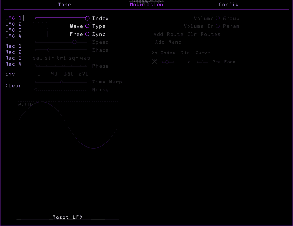
Task: Choose the was waveform
Action: [x=85, y=58]
